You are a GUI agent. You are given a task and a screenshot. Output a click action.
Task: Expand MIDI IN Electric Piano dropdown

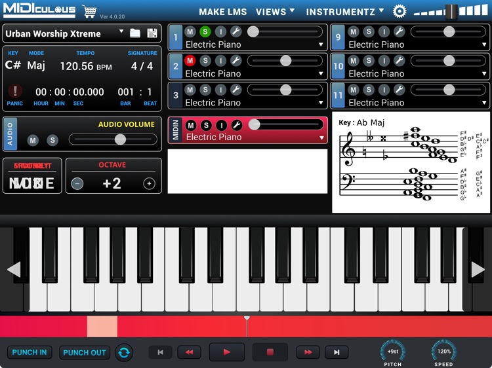pos(321,138)
